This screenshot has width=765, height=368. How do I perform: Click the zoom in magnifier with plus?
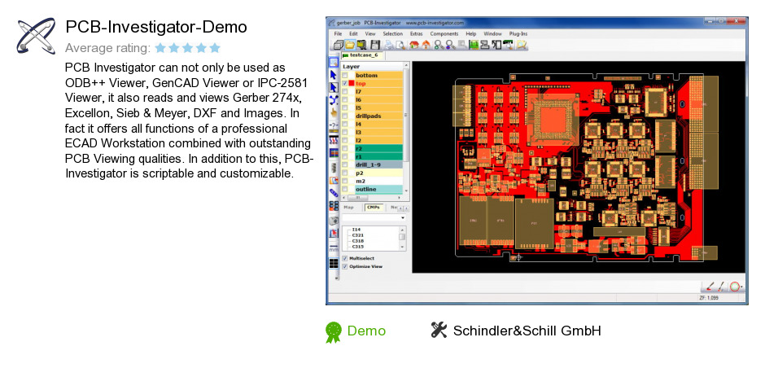coord(439,46)
